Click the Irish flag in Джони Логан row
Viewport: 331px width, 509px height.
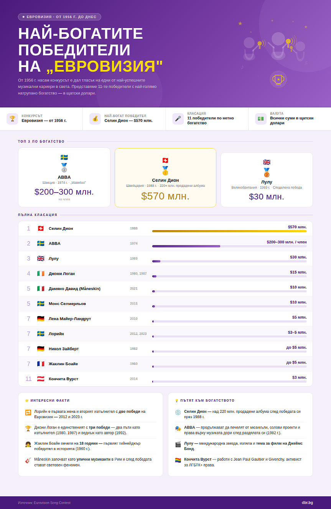click(41, 273)
